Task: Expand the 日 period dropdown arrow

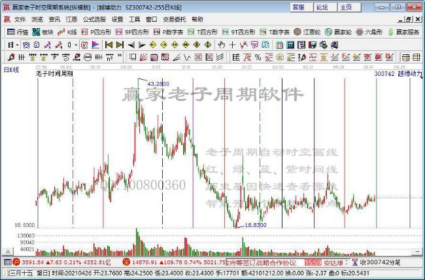Action: tap(17, 45)
